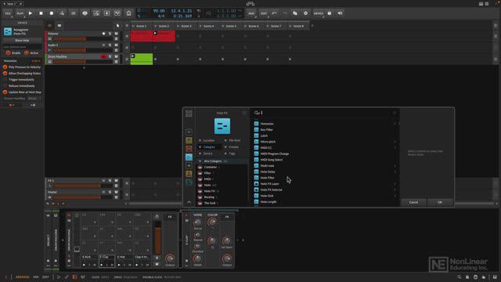The image size is (501, 282).
Task: Click the Show Help button
Action: pos(22,41)
